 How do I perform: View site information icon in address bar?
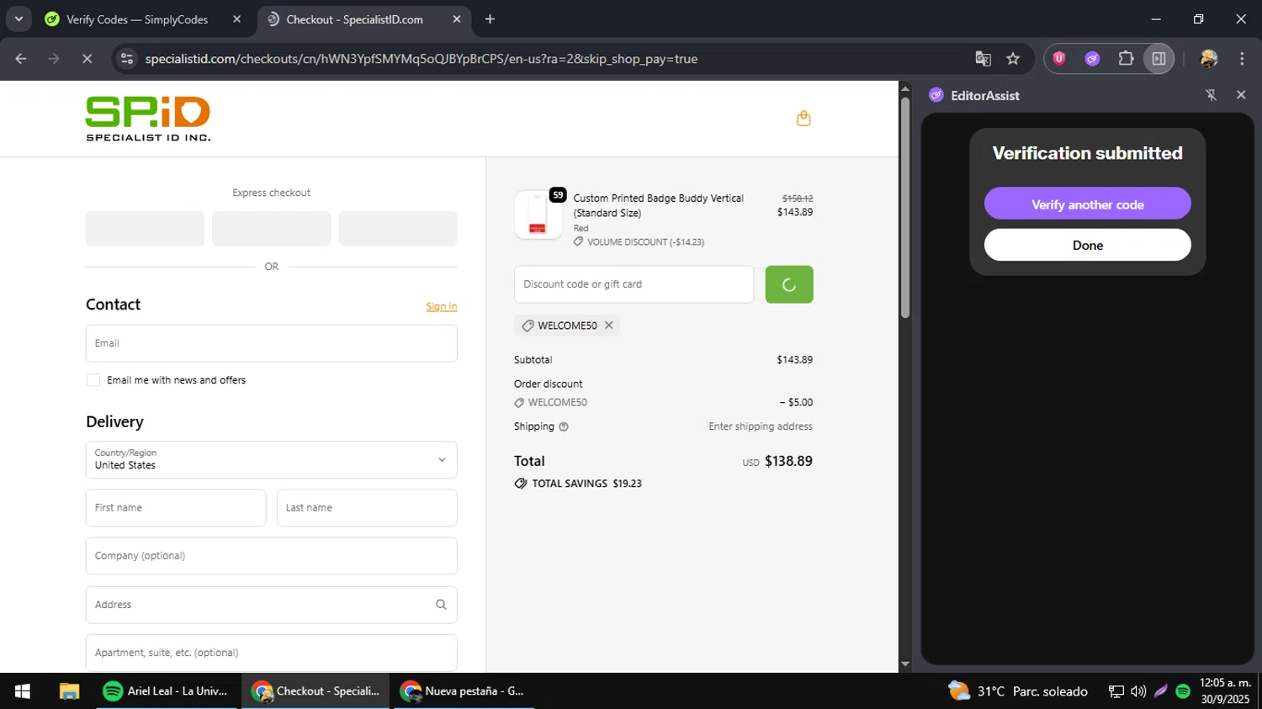click(x=127, y=59)
